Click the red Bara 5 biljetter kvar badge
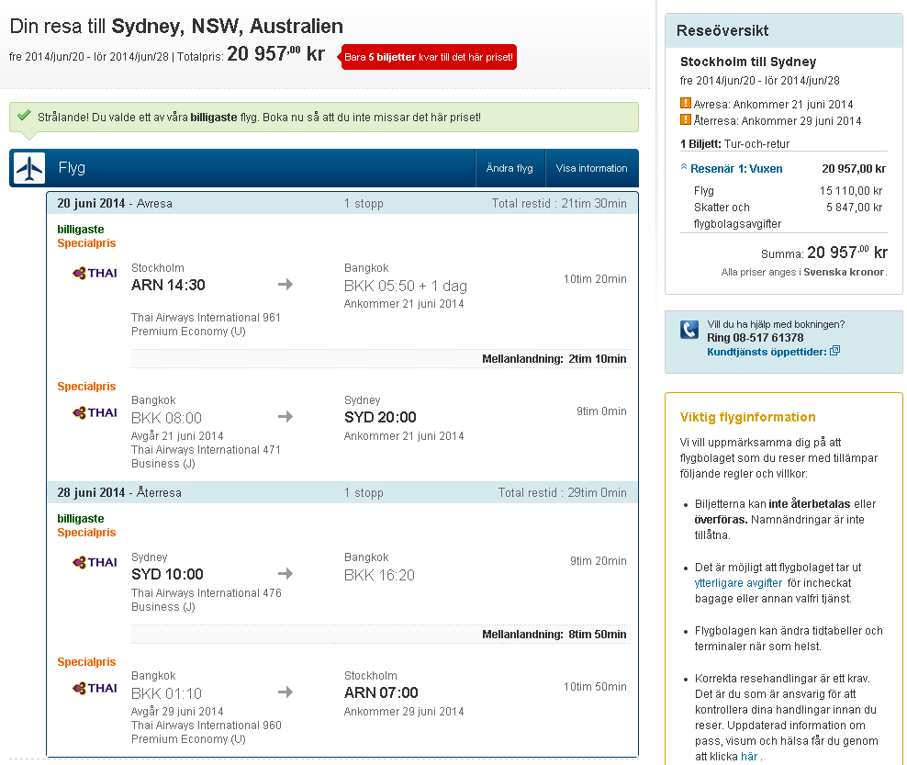Viewport: 907px width, 765px height. pos(429,57)
